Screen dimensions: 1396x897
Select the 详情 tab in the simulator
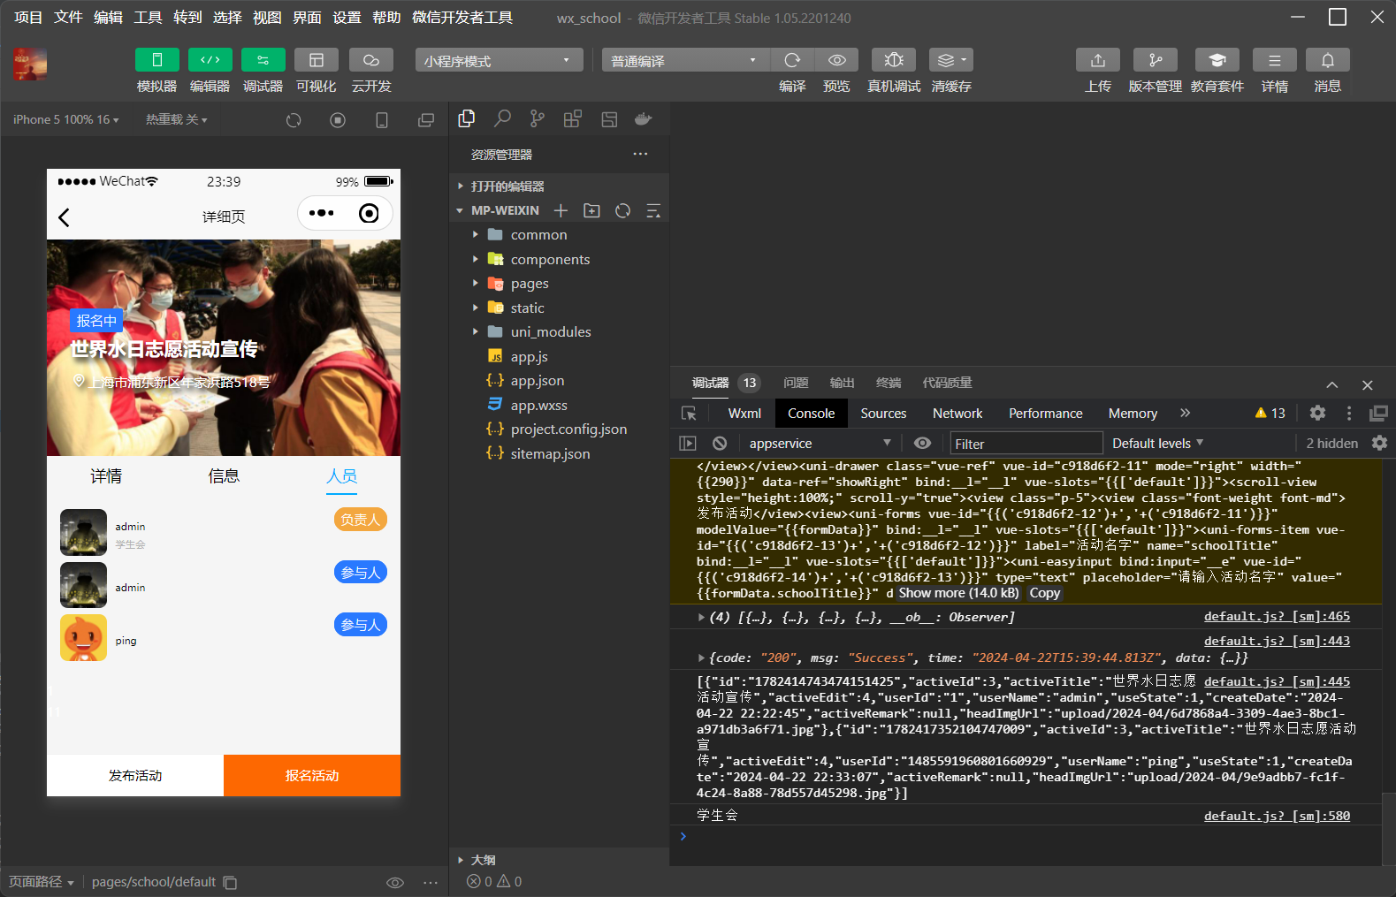(x=106, y=476)
